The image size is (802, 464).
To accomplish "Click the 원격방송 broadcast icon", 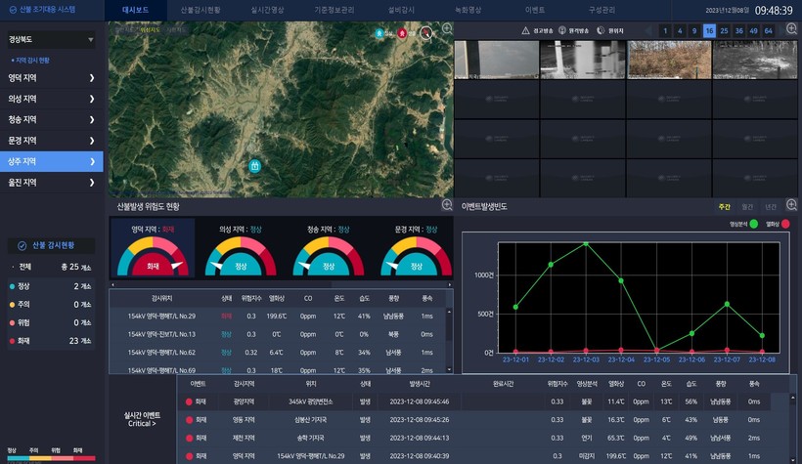I will (563, 31).
